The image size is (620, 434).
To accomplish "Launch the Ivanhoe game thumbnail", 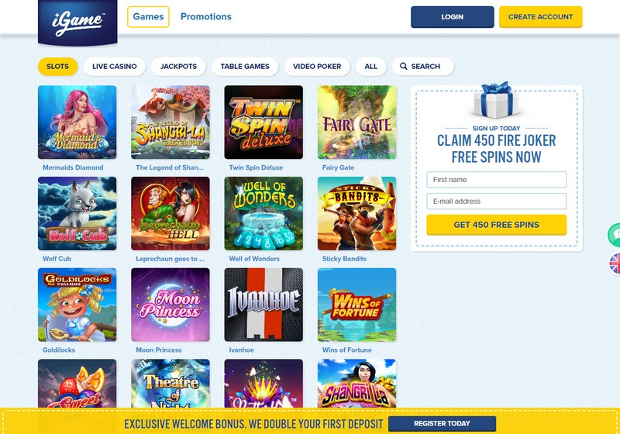I will [263, 305].
